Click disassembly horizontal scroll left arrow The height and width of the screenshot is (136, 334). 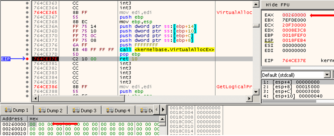point(35,99)
